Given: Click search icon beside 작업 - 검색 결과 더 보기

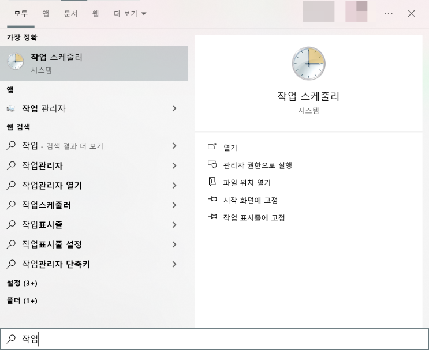Looking at the screenshot, I should pos(10,146).
